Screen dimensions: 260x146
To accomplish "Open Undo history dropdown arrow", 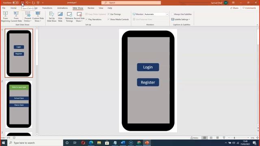I will (x=30, y=3).
